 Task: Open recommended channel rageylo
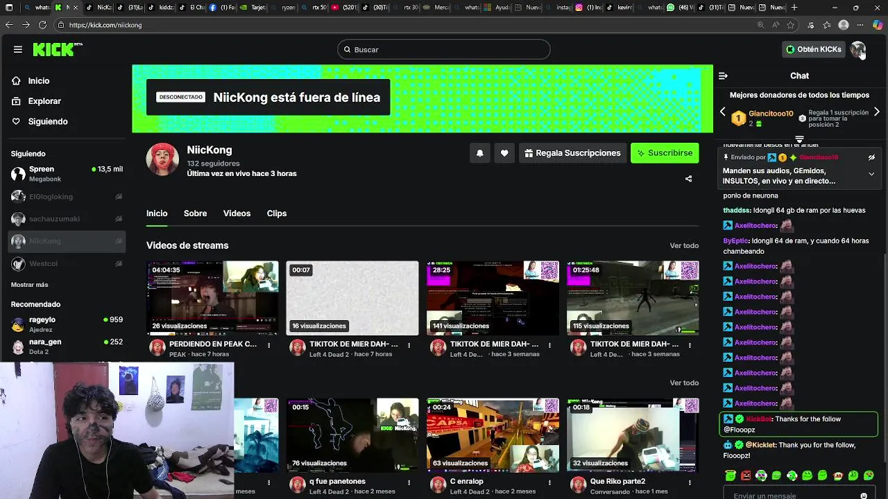tap(67, 324)
